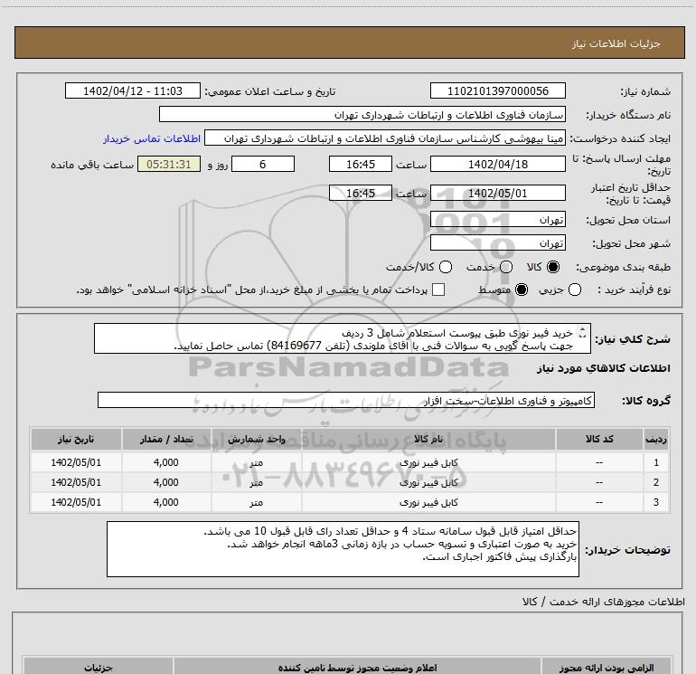The height and width of the screenshot is (674, 696).
Task: Click the buyer notes text area
Action: (x=343, y=549)
